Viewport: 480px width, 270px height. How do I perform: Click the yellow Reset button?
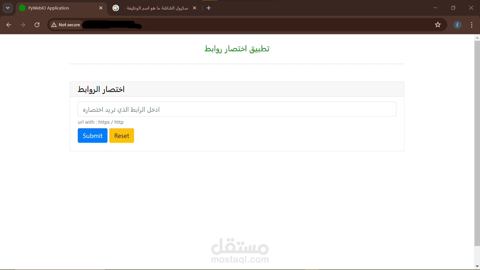pyautogui.click(x=121, y=135)
